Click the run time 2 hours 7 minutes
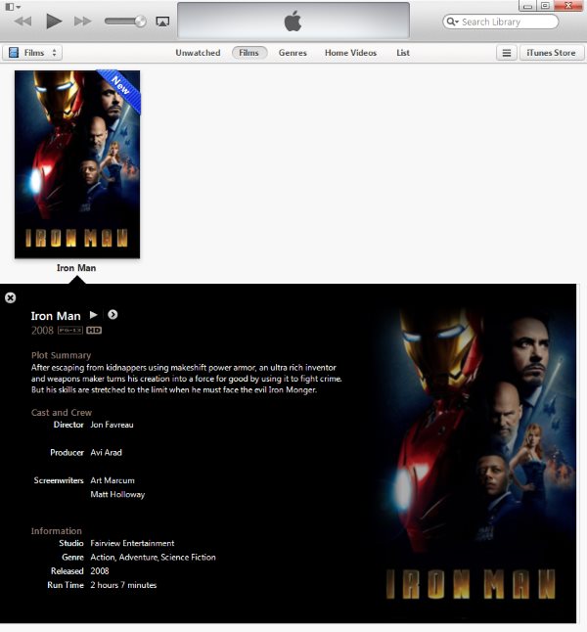 point(123,585)
